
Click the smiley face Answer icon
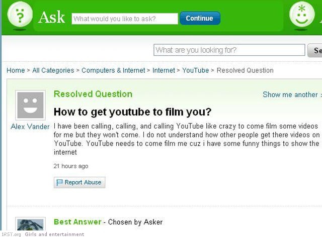(302, 15)
